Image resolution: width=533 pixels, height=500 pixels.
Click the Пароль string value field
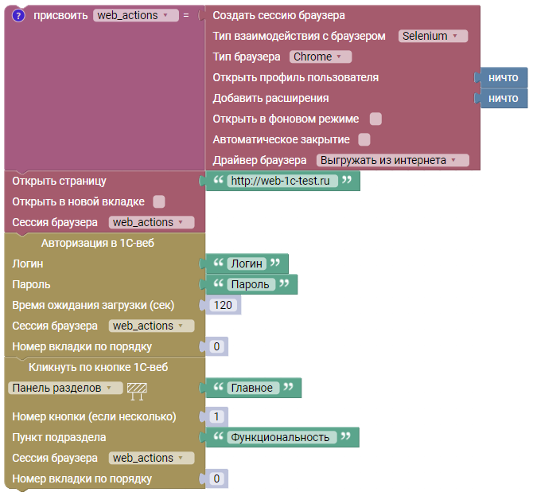[x=251, y=284]
